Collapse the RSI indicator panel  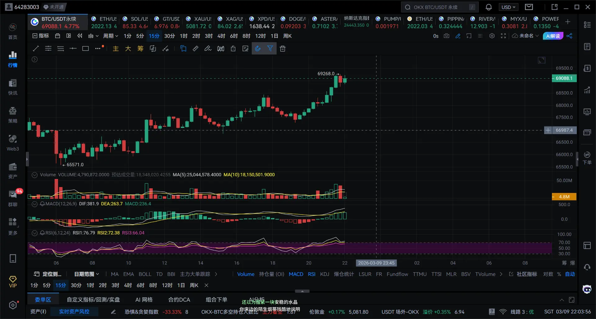coord(34,233)
